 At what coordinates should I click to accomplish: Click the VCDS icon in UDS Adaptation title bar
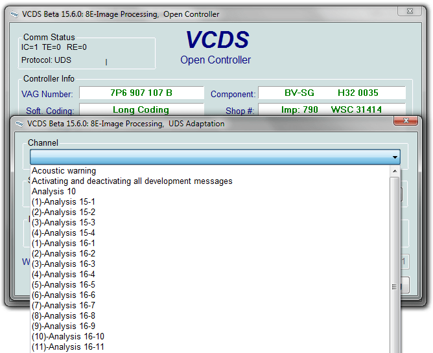19,124
